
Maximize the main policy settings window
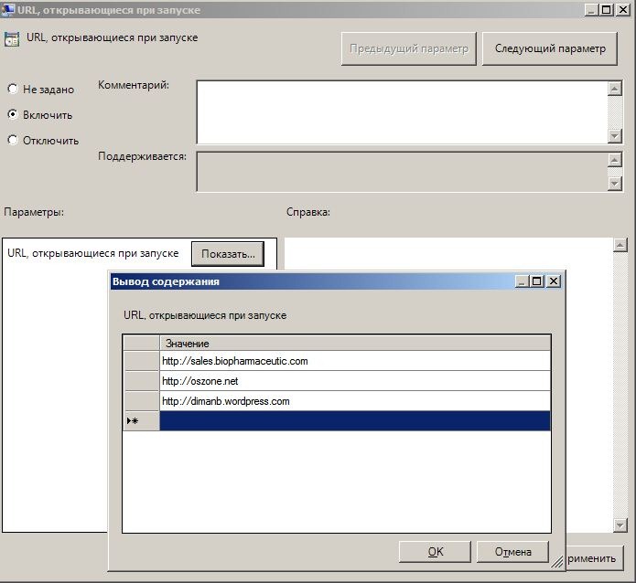(607, 9)
